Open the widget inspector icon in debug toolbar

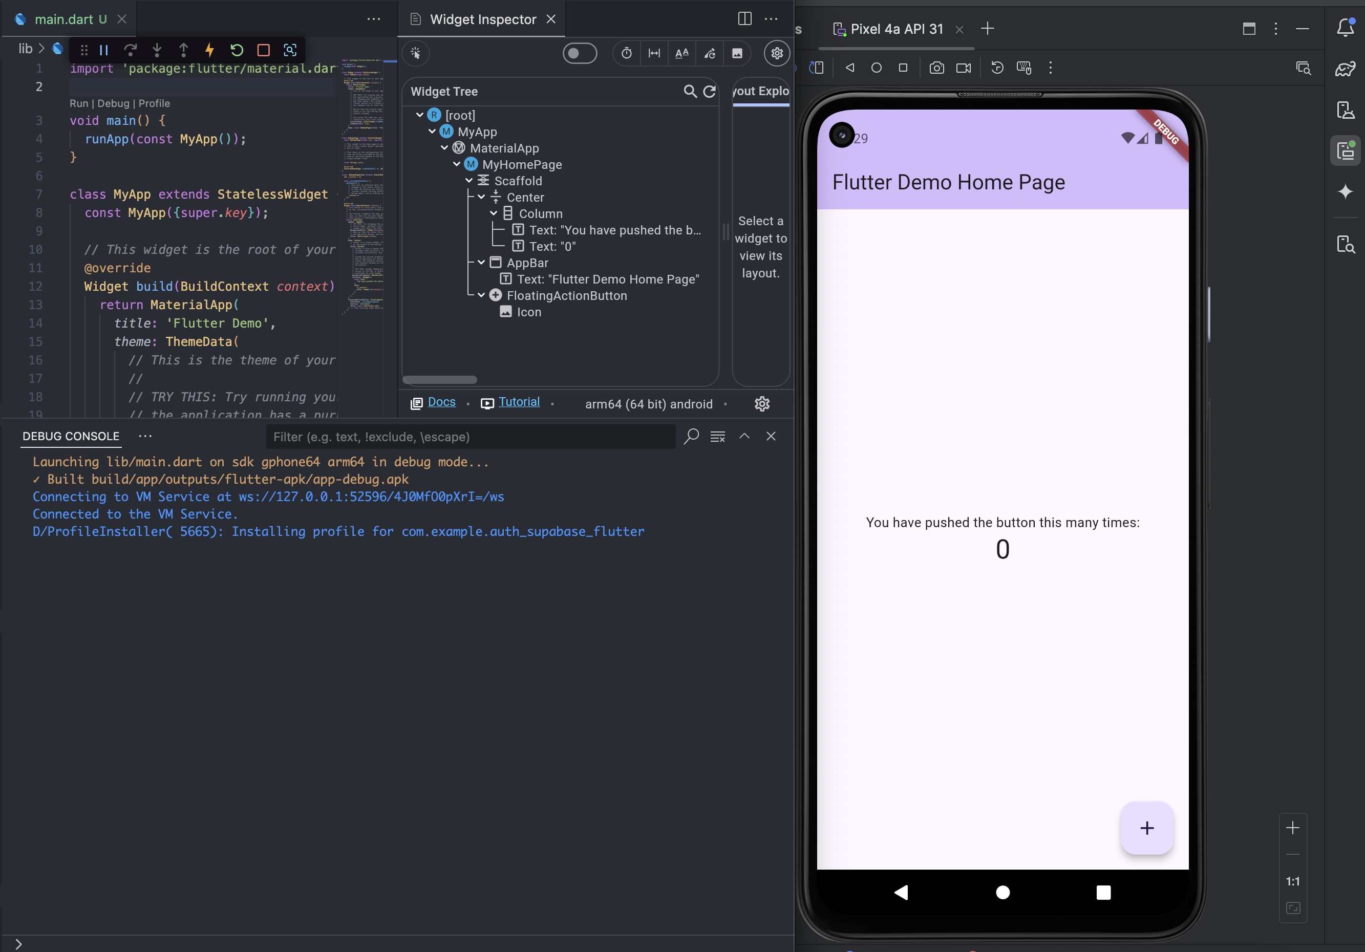point(290,51)
